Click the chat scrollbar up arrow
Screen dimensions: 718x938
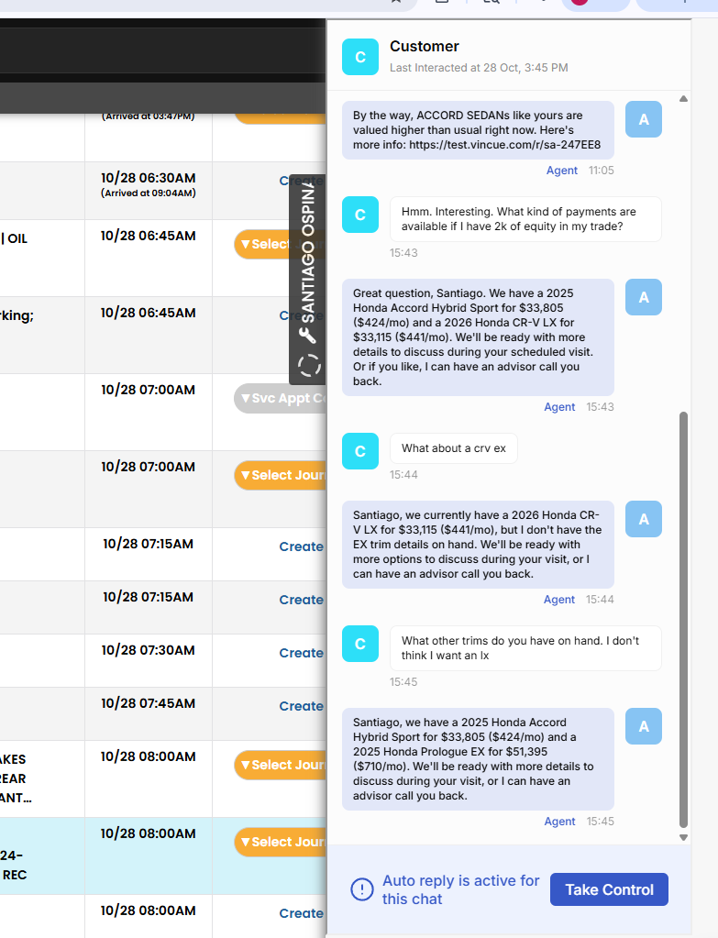pos(683,98)
